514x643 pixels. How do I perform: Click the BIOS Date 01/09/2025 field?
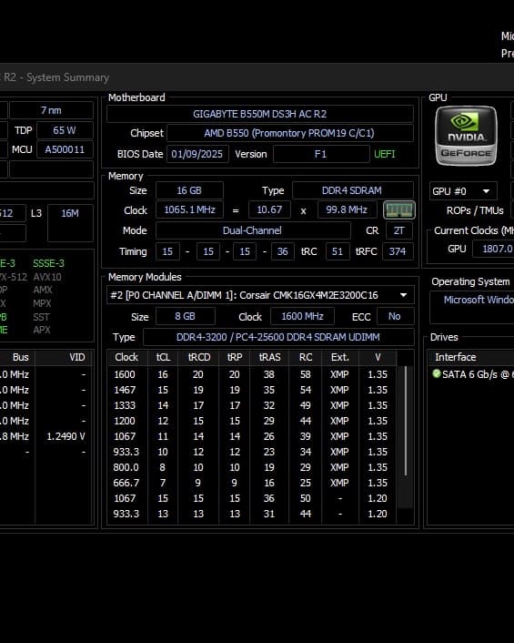click(197, 154)
